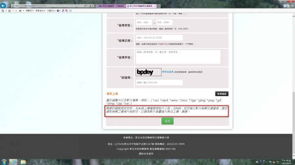Expand the feeds dropdown arrow
Image resolution: width=295 pixels, height=165 pixels.
(13, 11)
